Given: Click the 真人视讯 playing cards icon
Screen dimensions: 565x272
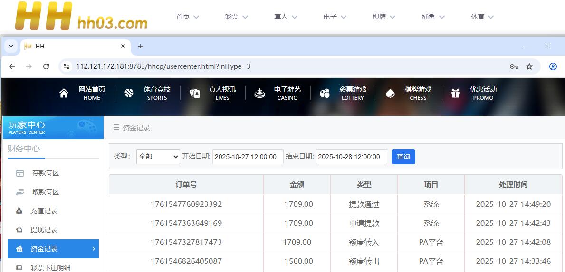Looking at the screenshot, I should coord(195,93).
